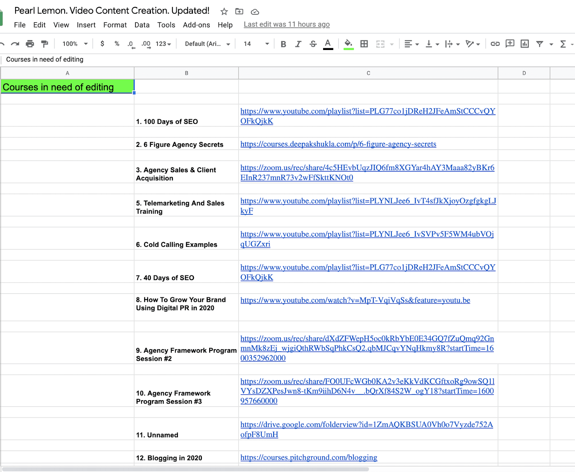Viewport: 575px width, 472px height.
Task: Select column C header
Action: pyautogui.click(x=368, y=73)
